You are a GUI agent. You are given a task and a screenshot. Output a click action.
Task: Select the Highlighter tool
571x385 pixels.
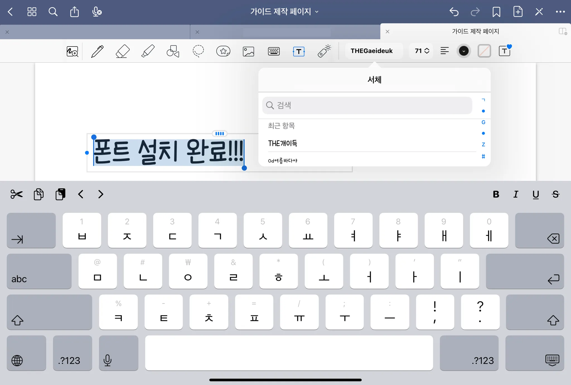pos(148,51)
